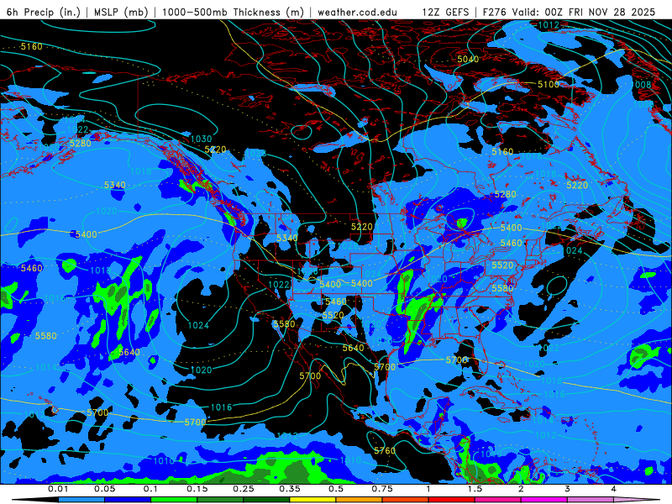Click the 0.35 legend tick label

pos(289,489)
